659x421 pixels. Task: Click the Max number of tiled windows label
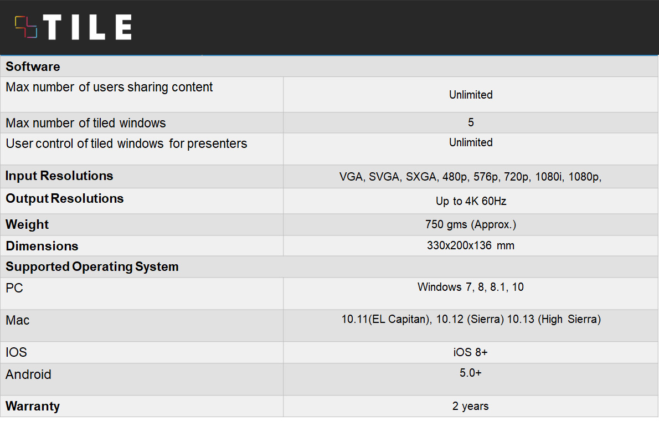(x=86, y=123)
